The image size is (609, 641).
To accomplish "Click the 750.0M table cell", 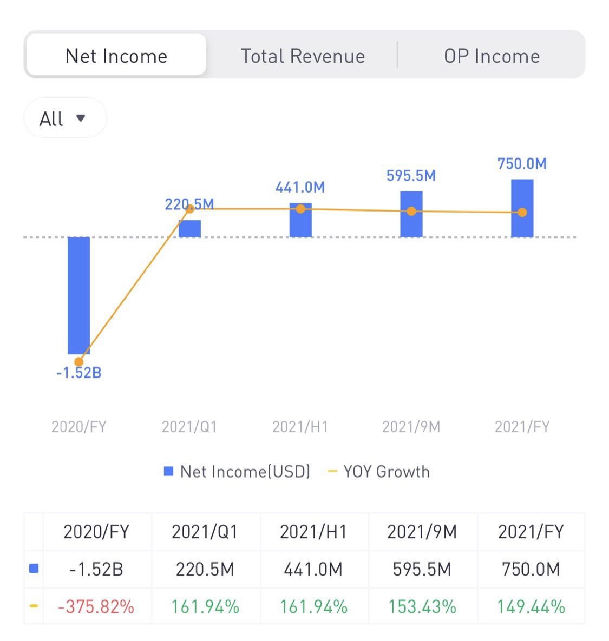I will (531, 569).
